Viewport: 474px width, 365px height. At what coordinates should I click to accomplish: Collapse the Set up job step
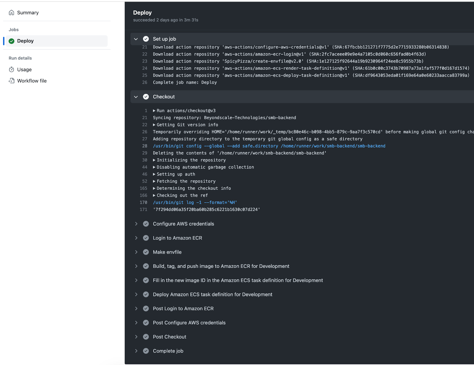tap(136, 39)
